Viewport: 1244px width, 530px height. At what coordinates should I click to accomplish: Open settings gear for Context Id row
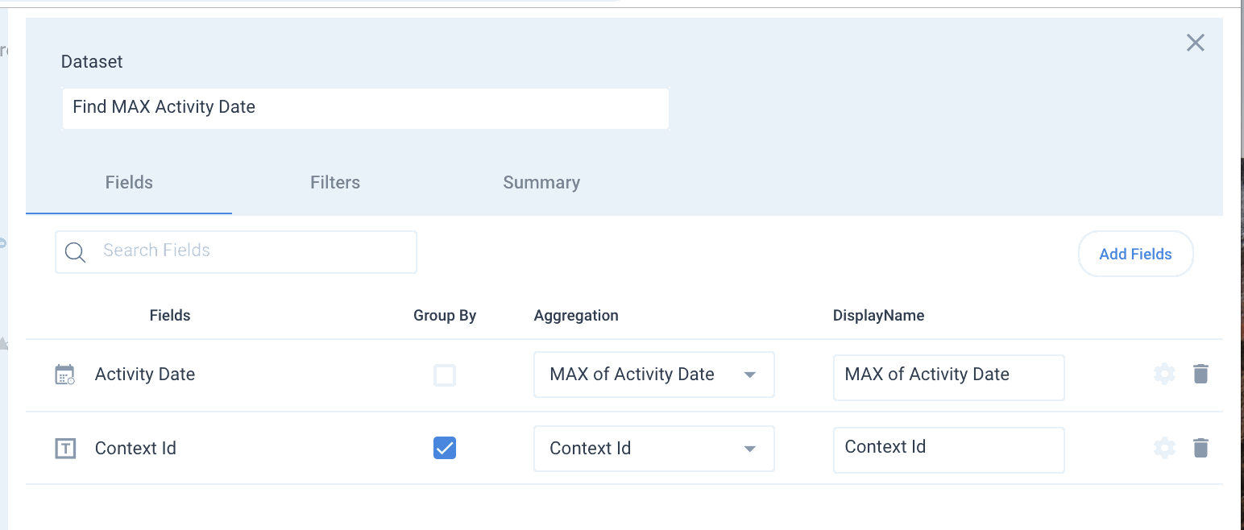click(1164, 448)
